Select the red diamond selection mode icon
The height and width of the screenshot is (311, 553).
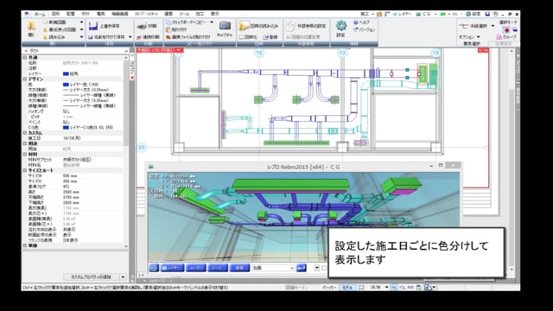coord(506,30)
